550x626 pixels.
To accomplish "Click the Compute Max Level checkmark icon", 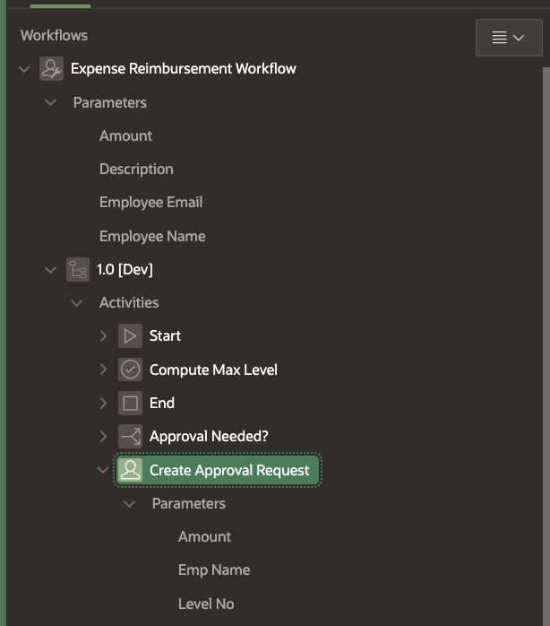I will [x=131, y=370].
